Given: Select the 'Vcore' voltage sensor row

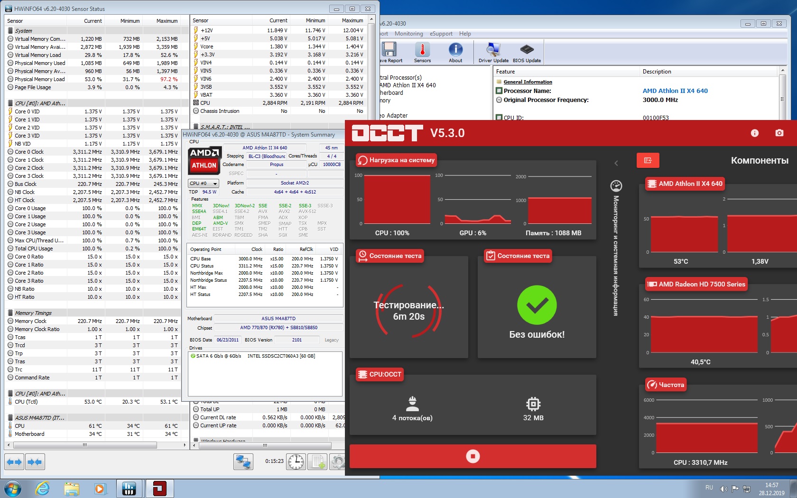Looking at the screenshot, I should coord(278,47).
